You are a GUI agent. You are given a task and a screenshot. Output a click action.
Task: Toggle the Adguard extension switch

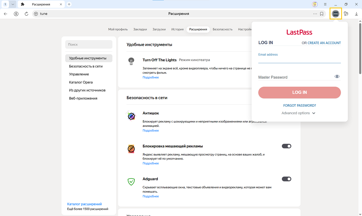[286, 179]
